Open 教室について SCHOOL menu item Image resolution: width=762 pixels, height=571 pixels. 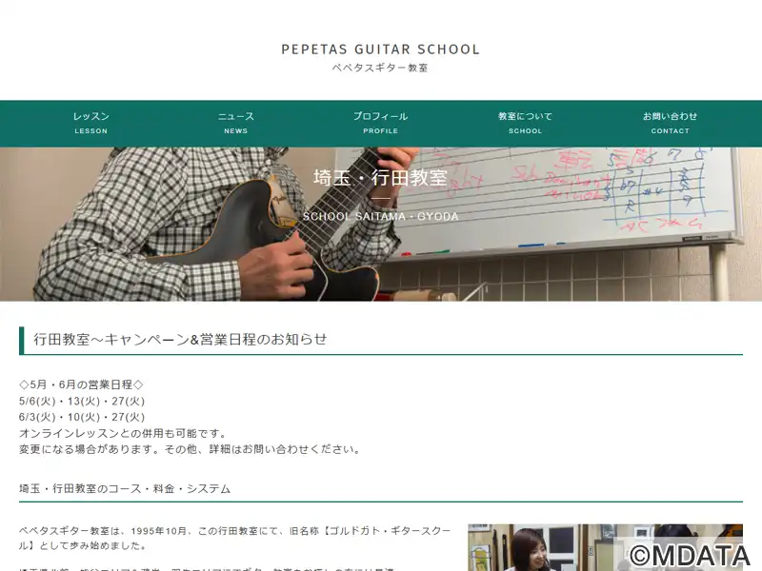click(525, 124)
